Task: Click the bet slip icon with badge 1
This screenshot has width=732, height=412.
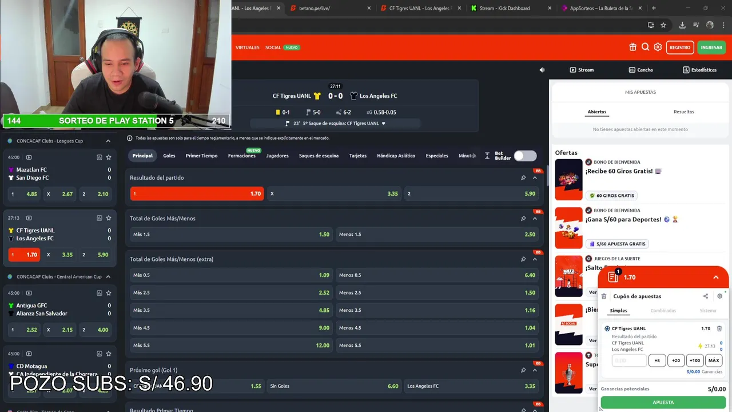Action: coord(613,277)
